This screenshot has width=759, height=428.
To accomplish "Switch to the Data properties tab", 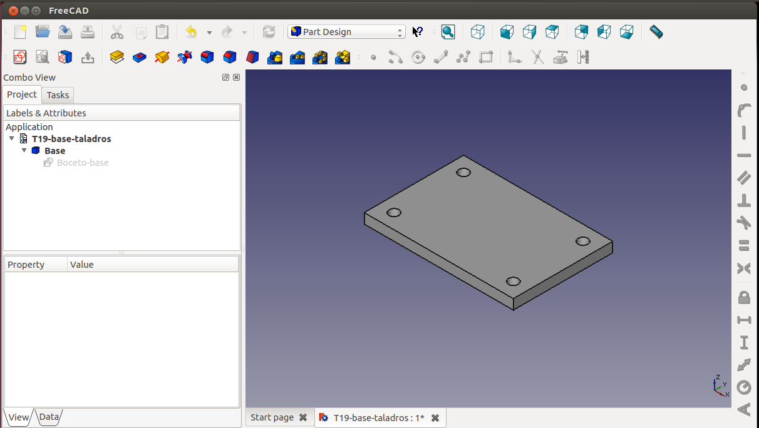I will 49,417.
